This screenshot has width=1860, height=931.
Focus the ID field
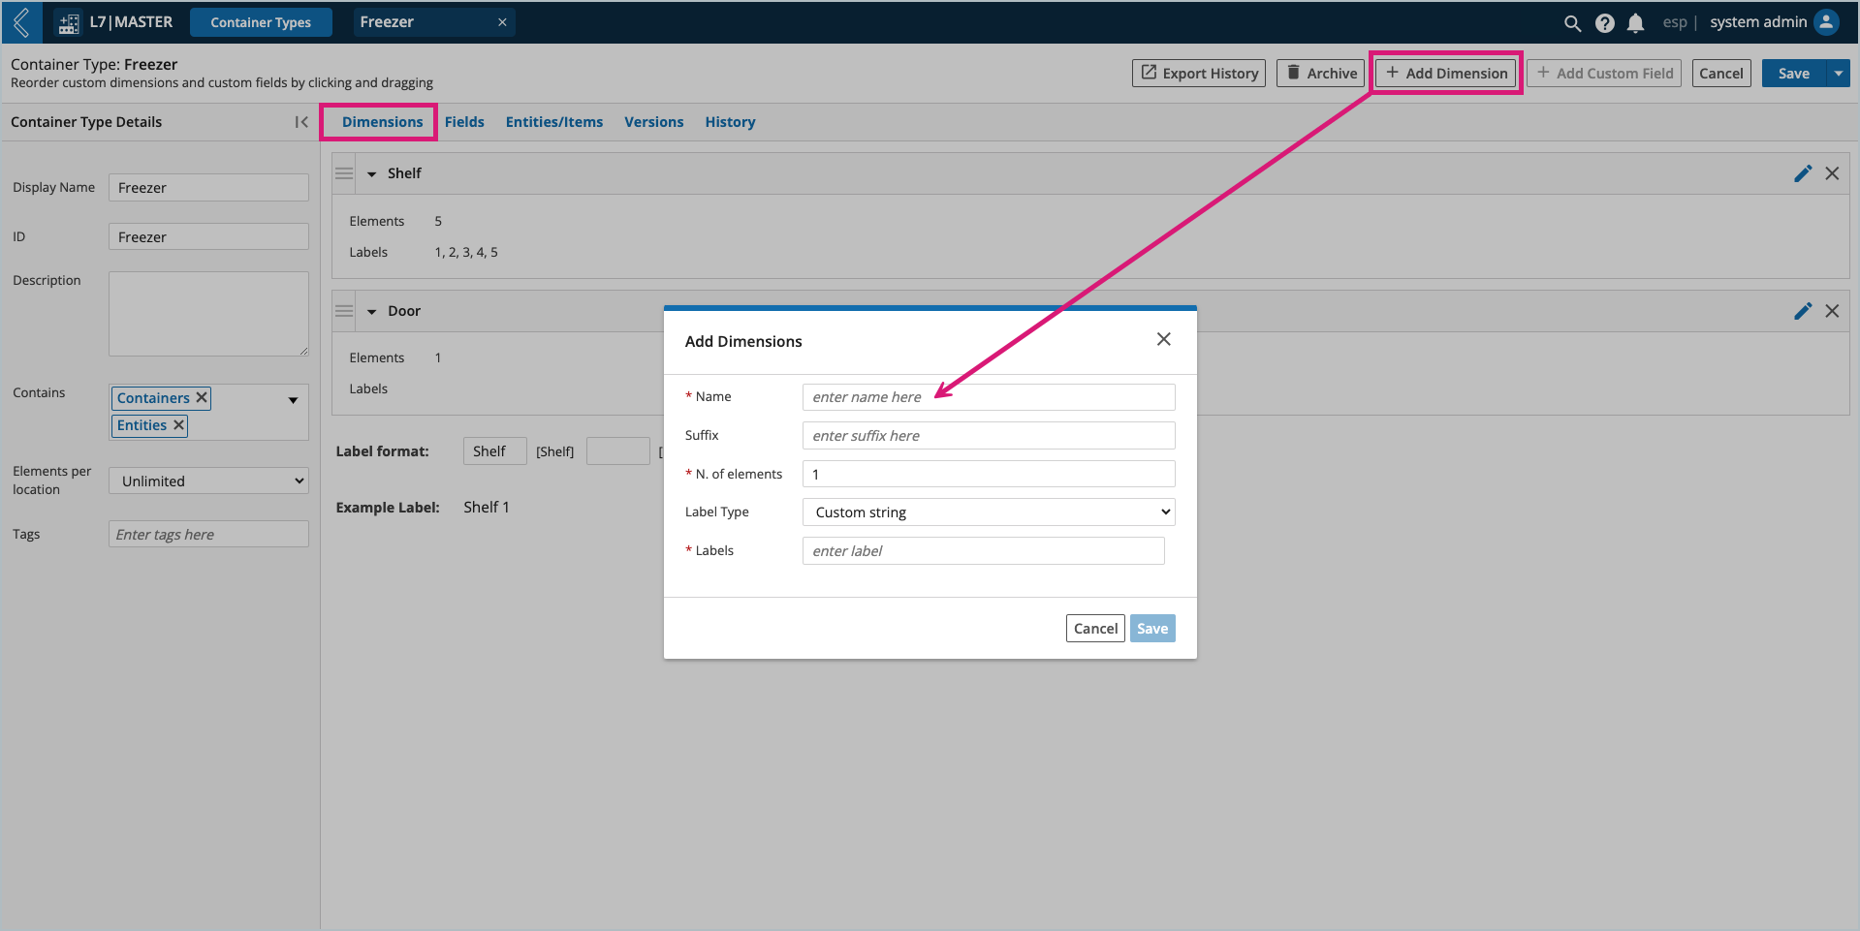208,237
